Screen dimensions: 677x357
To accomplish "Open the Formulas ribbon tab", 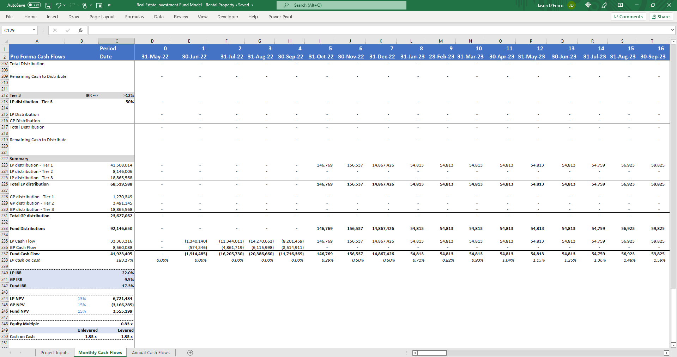I will click(x=134, y=17).
